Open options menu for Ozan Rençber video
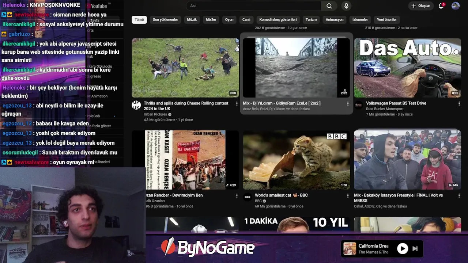Screen dimensions: 468x263 click(x=237, y=196)
